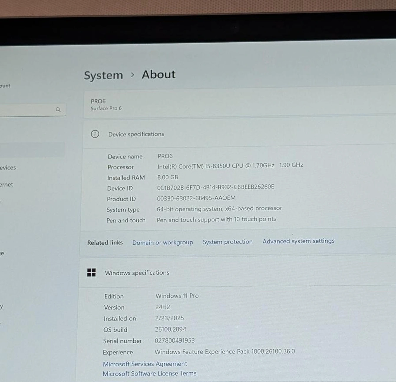This screenshot has height=382, width=396.
Task: Click the Product ID value 00330-63022-68495-AAOEM
Action: (196, 198)
